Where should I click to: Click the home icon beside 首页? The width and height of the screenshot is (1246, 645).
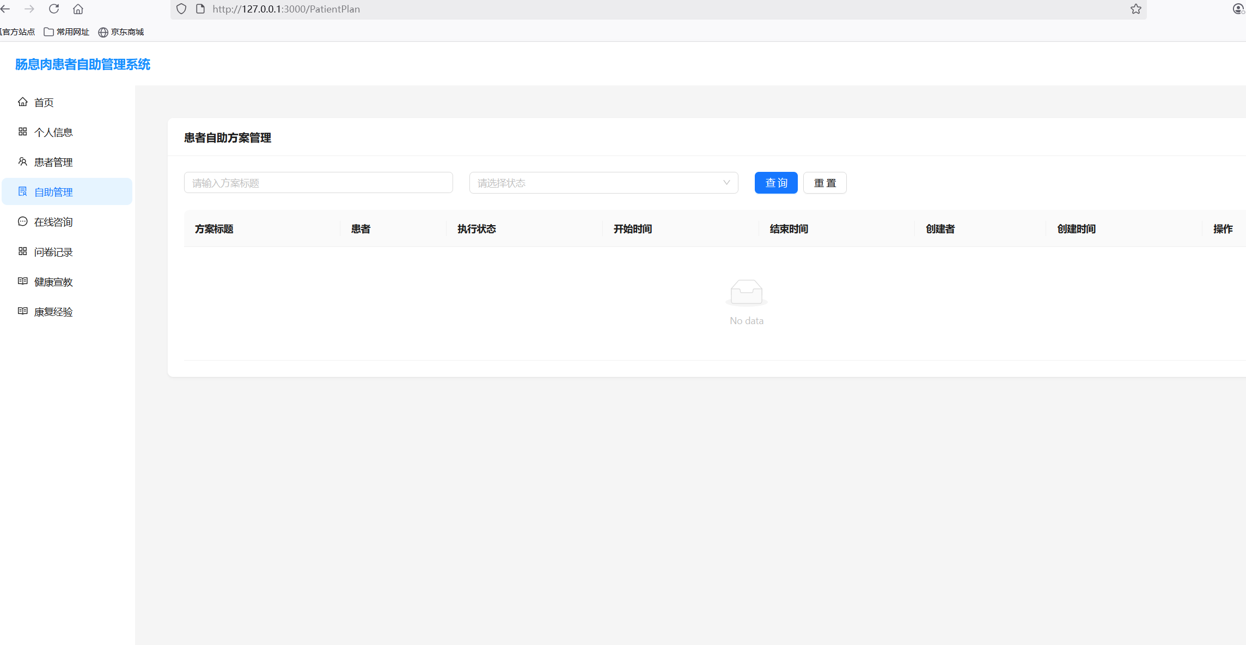tap(22, 102)
